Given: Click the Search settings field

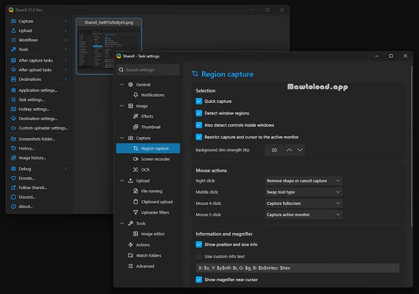Looking at the screenshot, I should 148,70.
